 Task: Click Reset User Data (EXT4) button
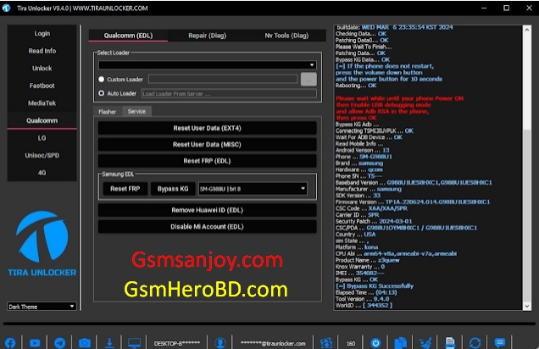click(208, 128)
